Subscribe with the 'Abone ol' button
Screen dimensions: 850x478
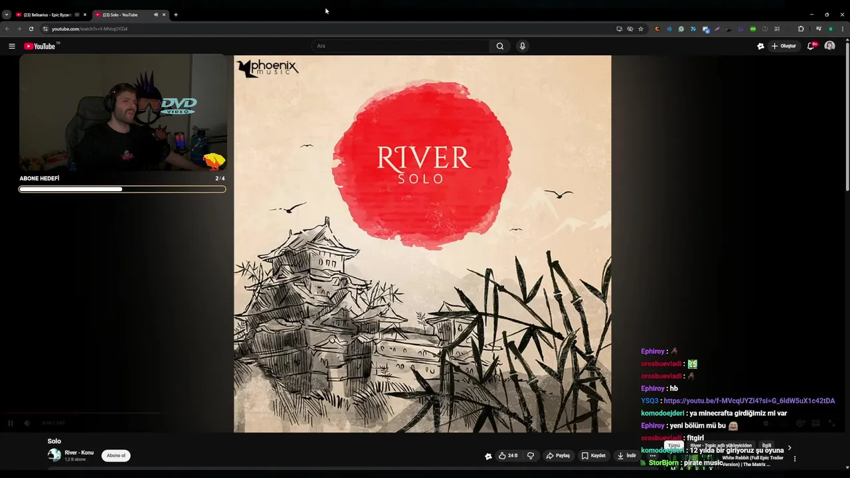click(116, 455)
